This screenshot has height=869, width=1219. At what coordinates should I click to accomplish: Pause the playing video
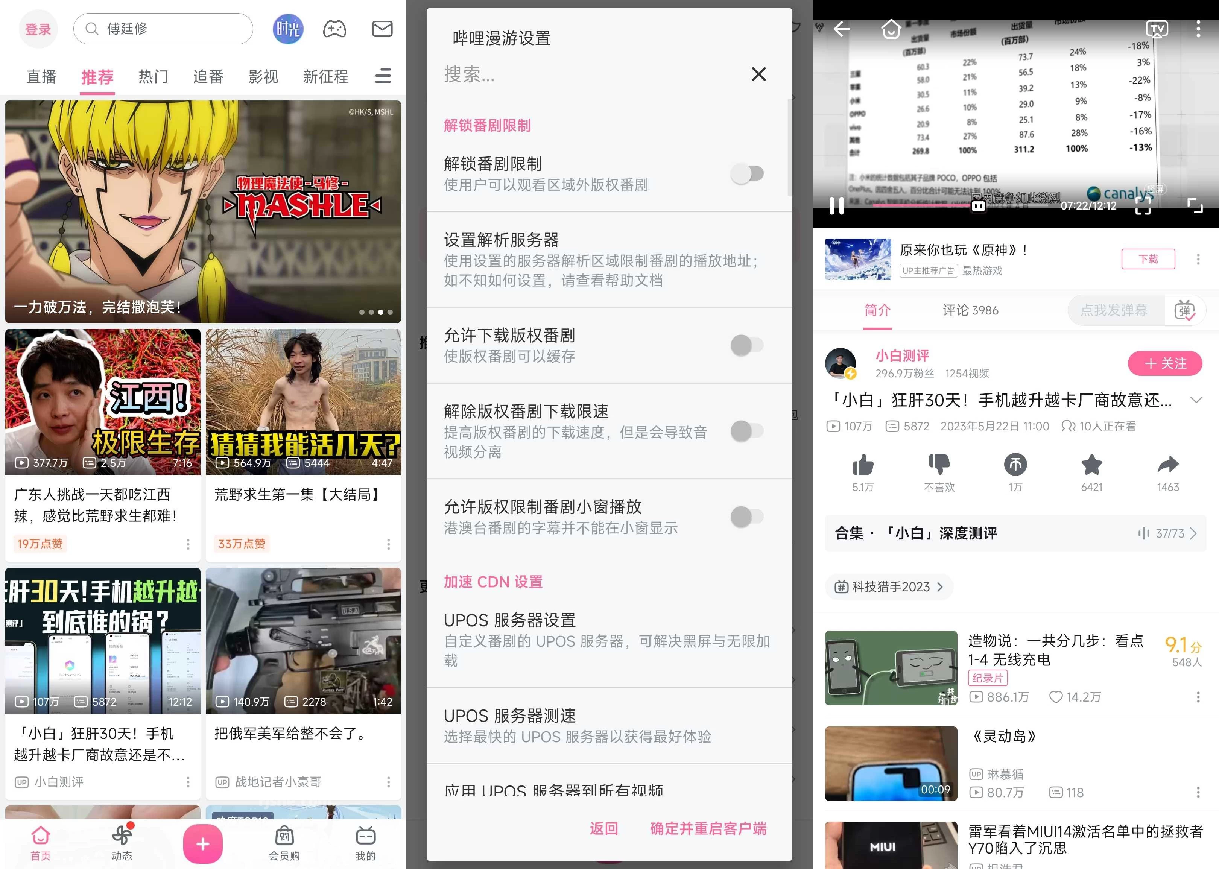click(x=836, y=205)
